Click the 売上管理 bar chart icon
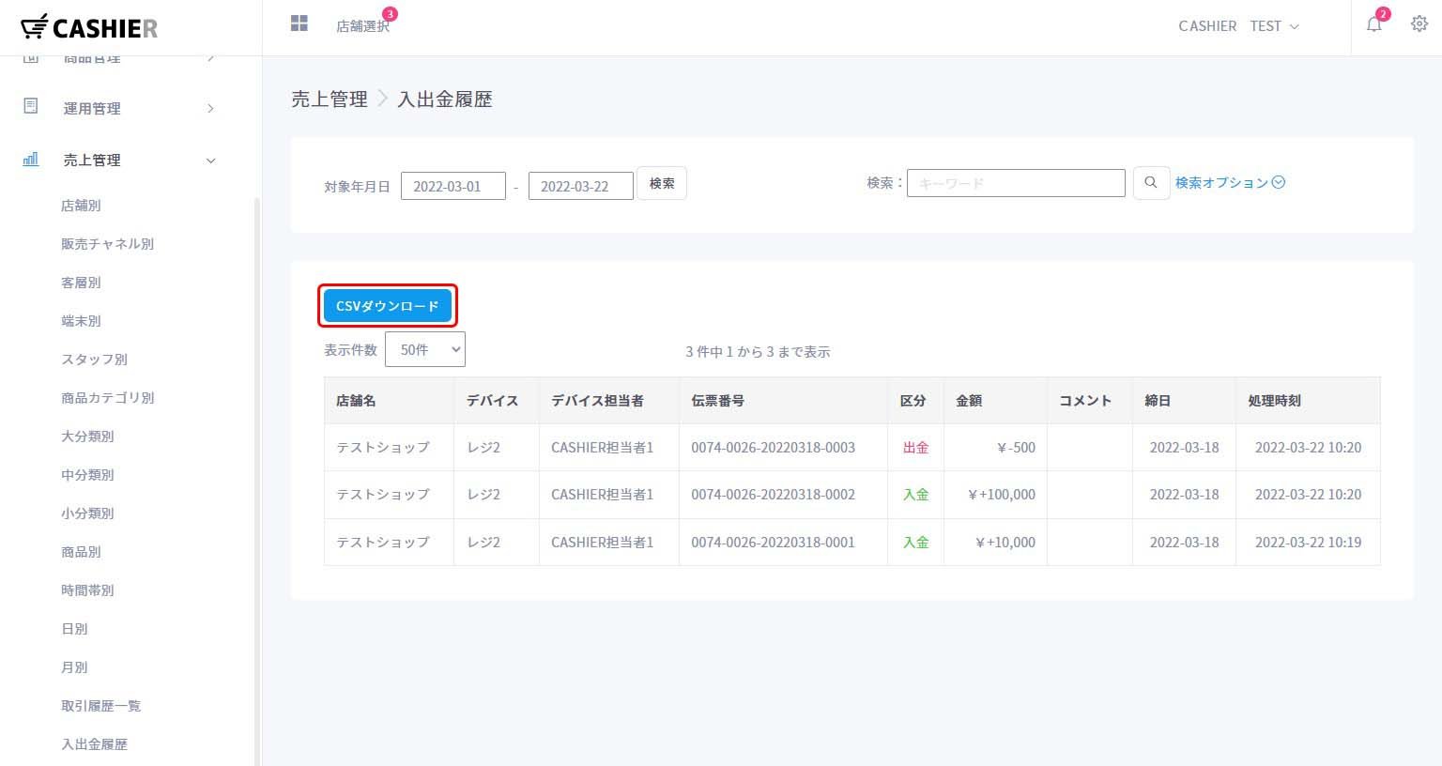This screenshot has height=766, width=1442. pos(31,159)
